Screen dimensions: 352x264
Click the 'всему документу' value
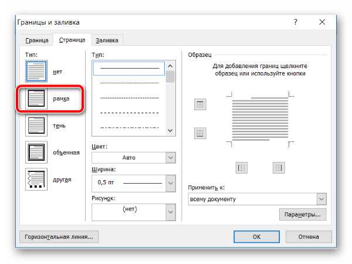[213, 199]
